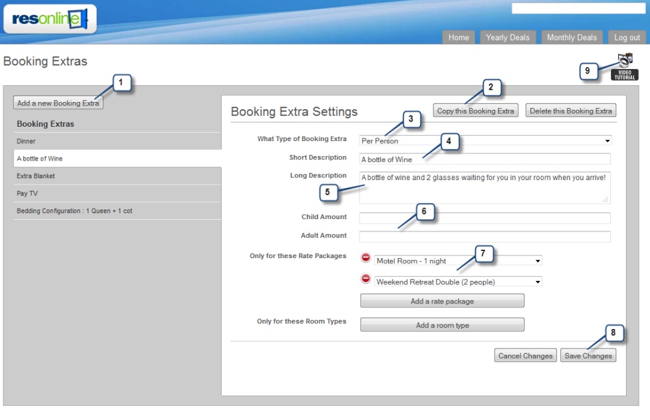Viewport: 650px width, 420px height.
Task: Click the Add a rate package button
Action: point(442,301)
